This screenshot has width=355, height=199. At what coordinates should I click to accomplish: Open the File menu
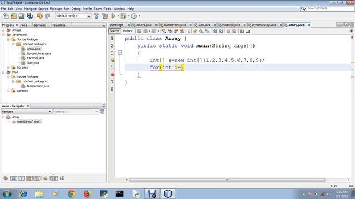click(3, 9)
